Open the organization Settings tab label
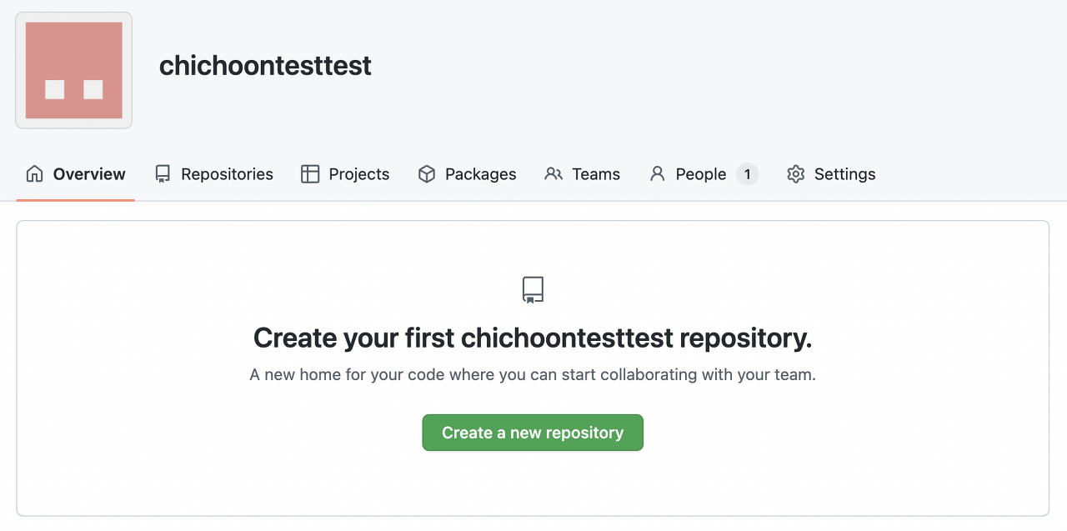Image resolution: width=1067 pixels, height=531 pixels. click(844, 174)
